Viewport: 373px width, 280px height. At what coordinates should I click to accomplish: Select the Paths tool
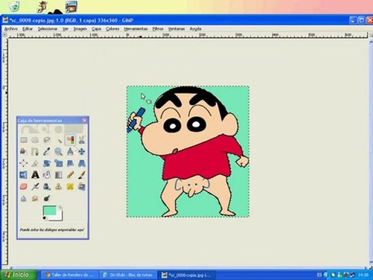(x=35, y=152)
